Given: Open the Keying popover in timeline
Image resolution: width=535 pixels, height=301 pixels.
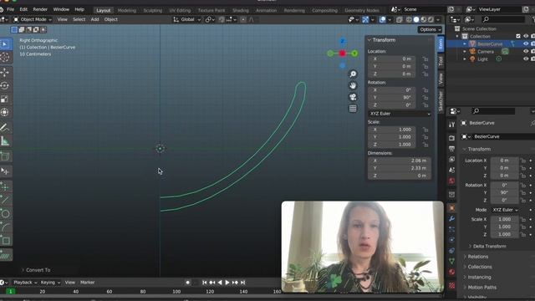Looking at the screenshot, I should pyautogui.click(x=50, y=283).
